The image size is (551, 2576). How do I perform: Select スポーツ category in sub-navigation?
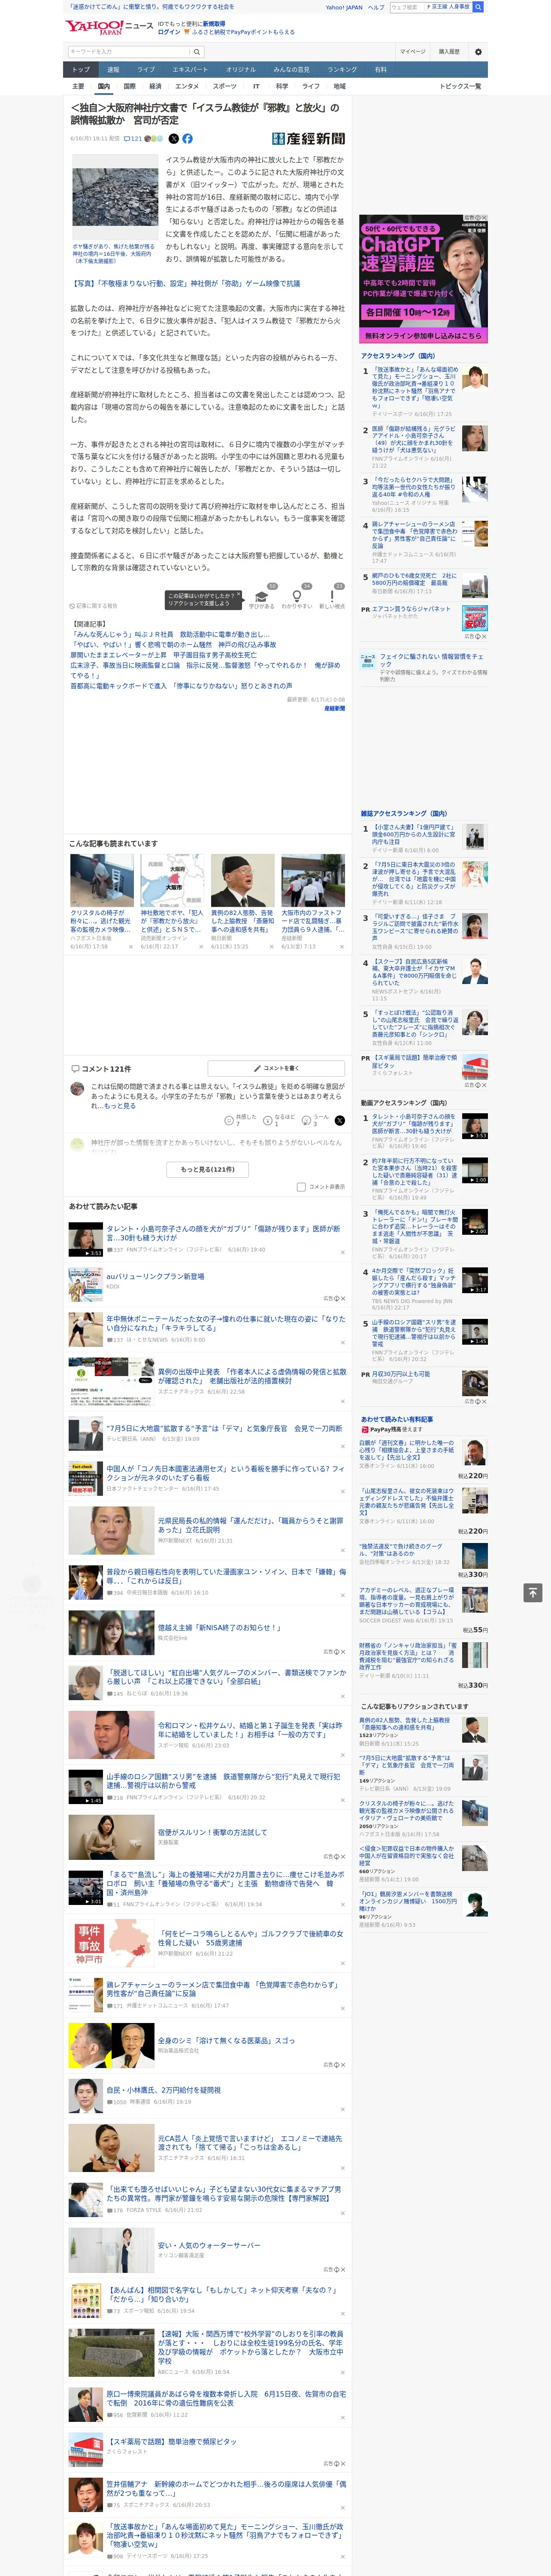point(225,87)
